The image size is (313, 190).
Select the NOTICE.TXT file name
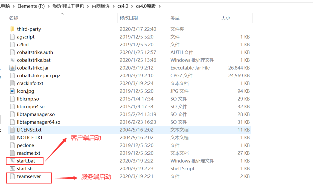[30, 137]
